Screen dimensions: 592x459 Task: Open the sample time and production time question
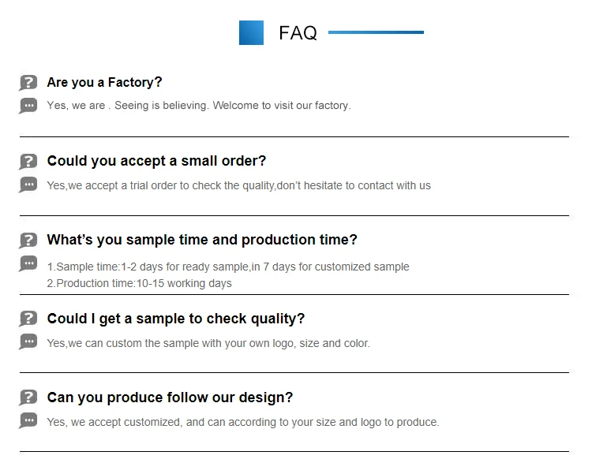[x=202, y=240]
